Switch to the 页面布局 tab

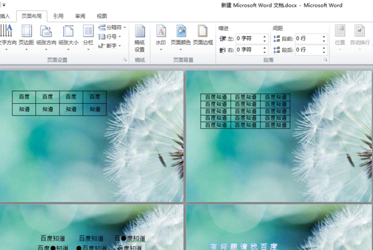click(x=32, y=16)
